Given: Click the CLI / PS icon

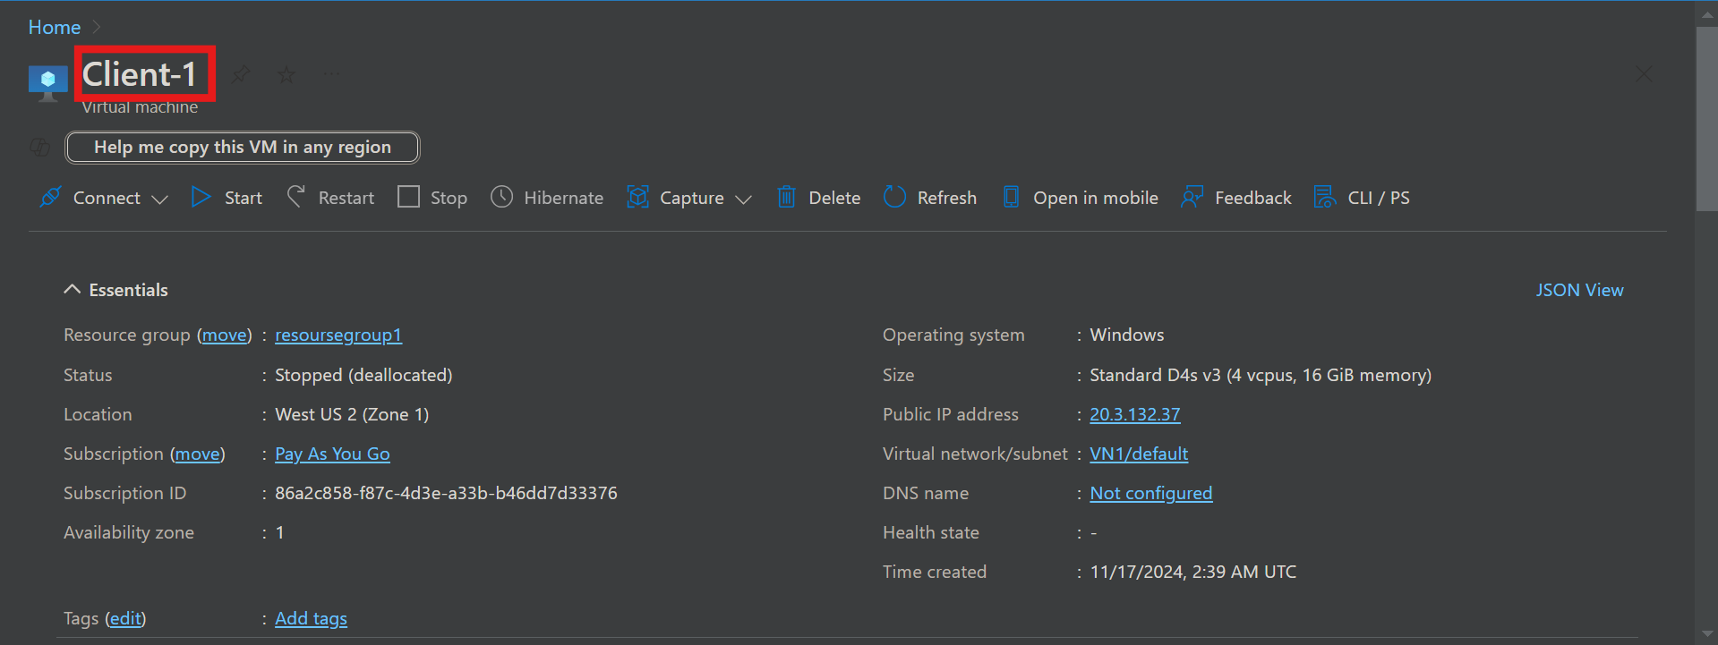Looking at the screenshot, I should tap(1325, 197).
